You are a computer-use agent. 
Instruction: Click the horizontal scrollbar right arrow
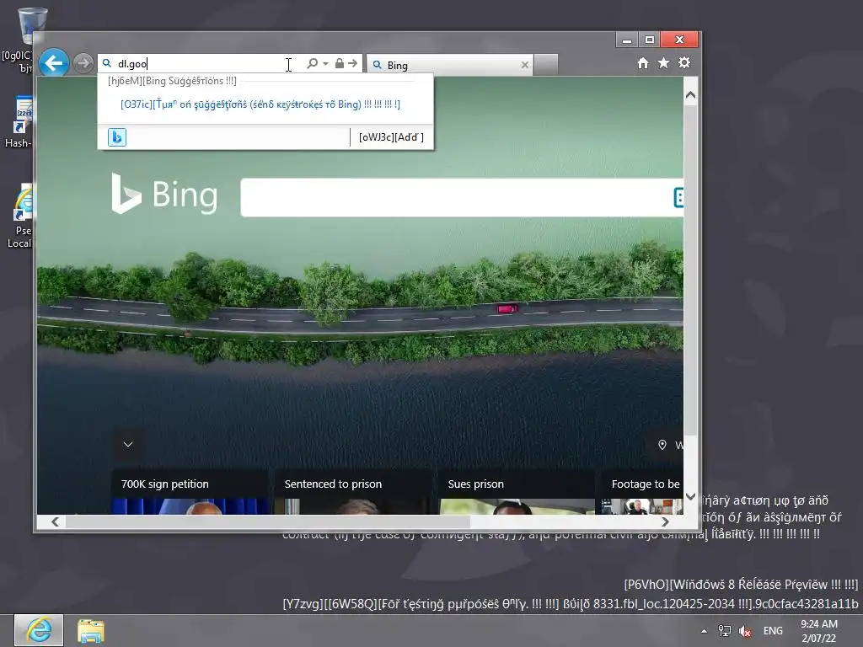(666, 521)
